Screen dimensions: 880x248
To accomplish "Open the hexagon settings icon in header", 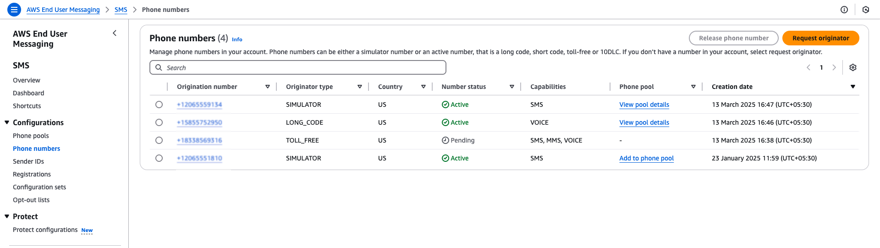I will 866,10.
